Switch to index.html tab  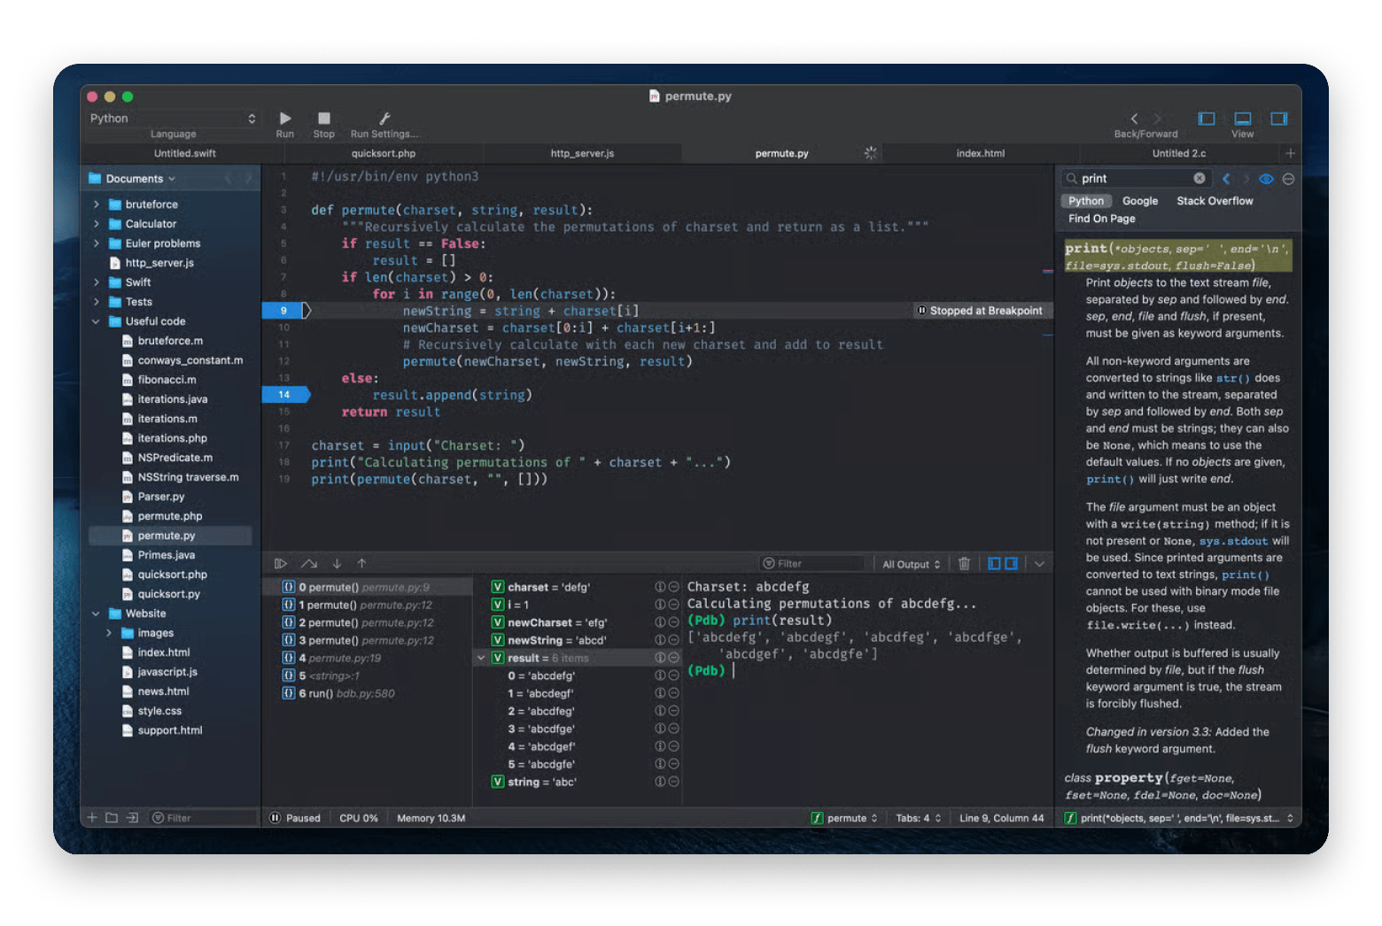(980, 153)
